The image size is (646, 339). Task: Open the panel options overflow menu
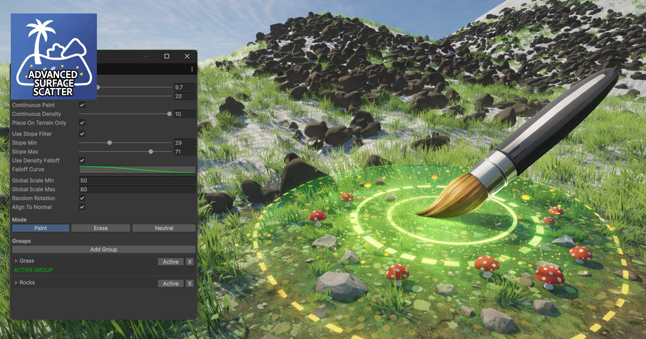click(192, 69)
